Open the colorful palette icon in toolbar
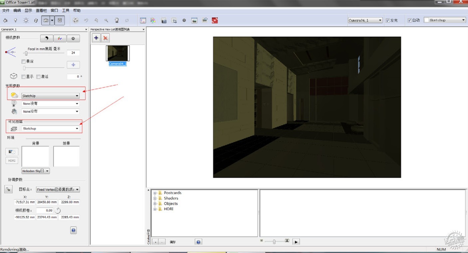Viewport: 468px width, 253px height. [x=153, y=20]
